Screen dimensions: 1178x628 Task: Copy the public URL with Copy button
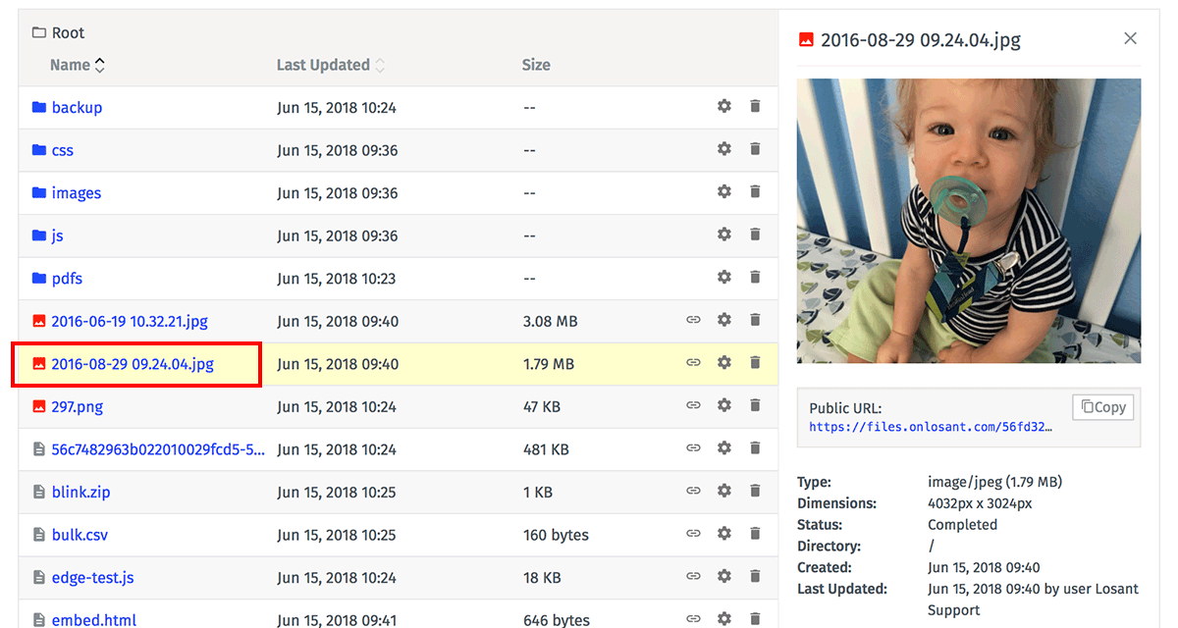tap(1103, 407)
